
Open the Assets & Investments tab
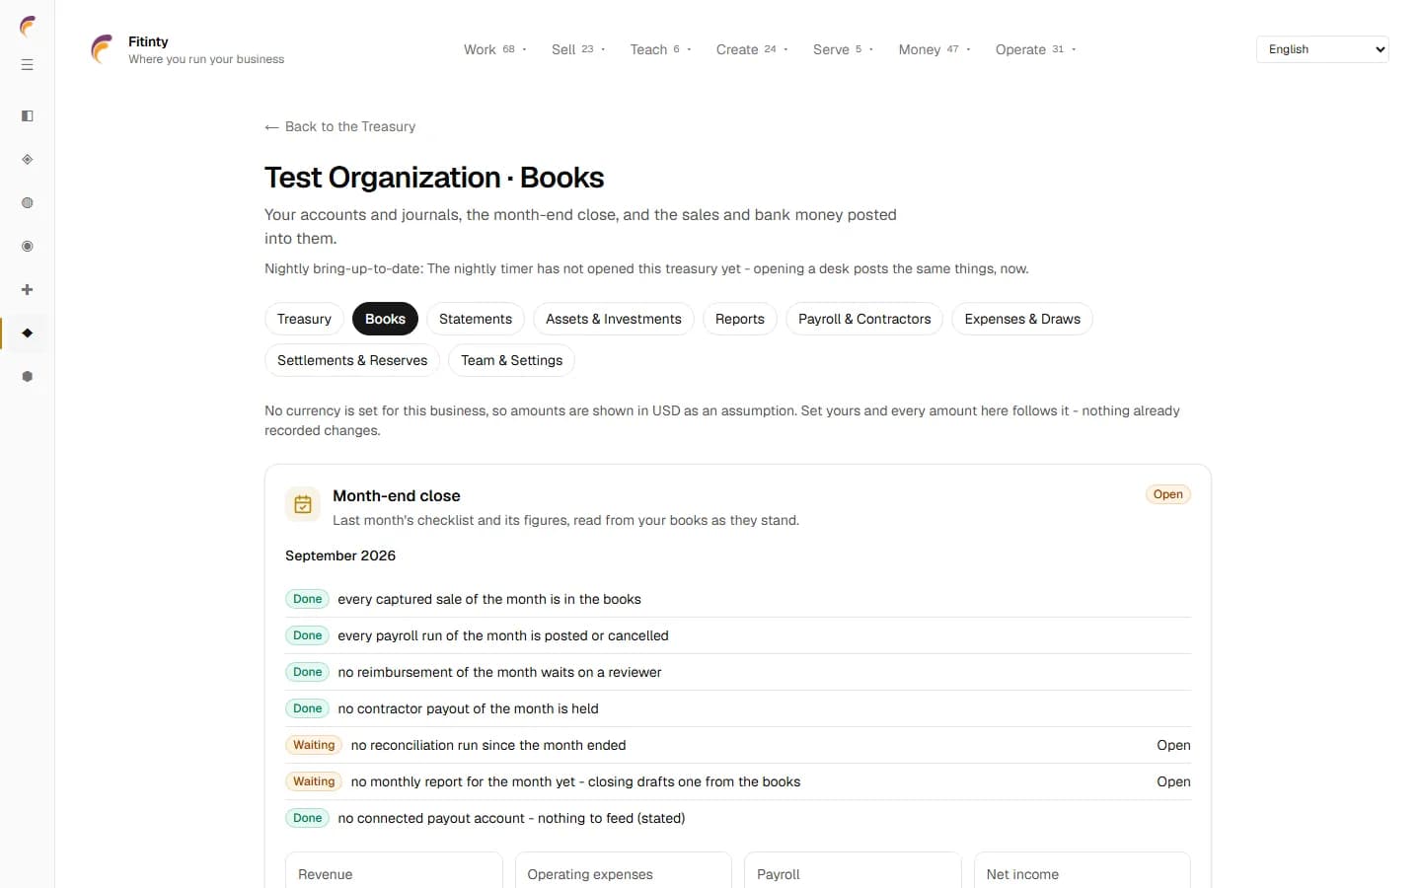pyautogui.click(x=614, y=319)
